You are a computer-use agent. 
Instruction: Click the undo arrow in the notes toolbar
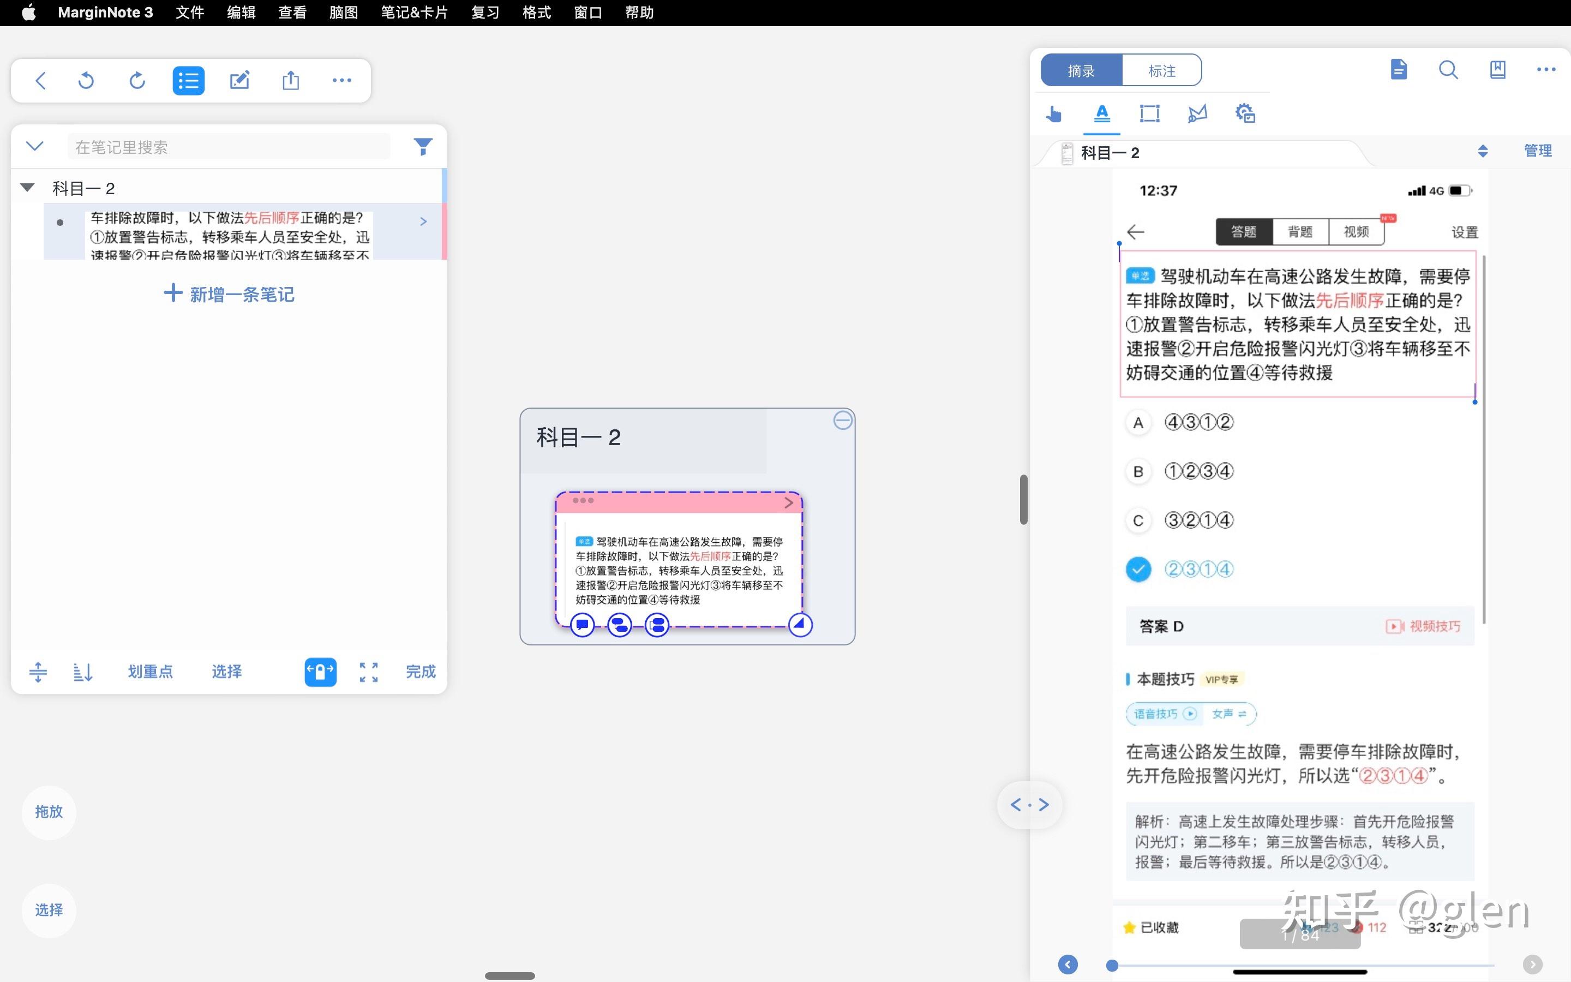point(86,80)
